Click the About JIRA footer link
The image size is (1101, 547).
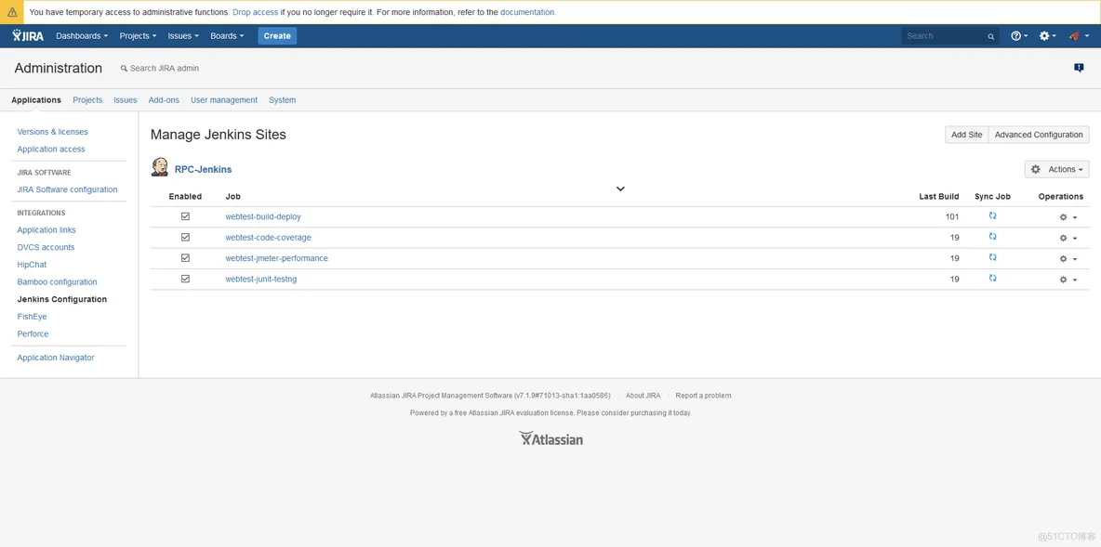[x=643, y=396]
